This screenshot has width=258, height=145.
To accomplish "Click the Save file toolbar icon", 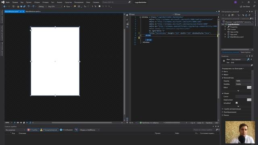I will click(21, 6).
